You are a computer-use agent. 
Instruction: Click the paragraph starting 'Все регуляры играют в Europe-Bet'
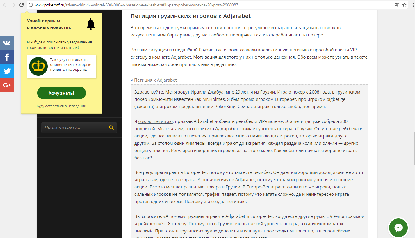tap(249, 187)
